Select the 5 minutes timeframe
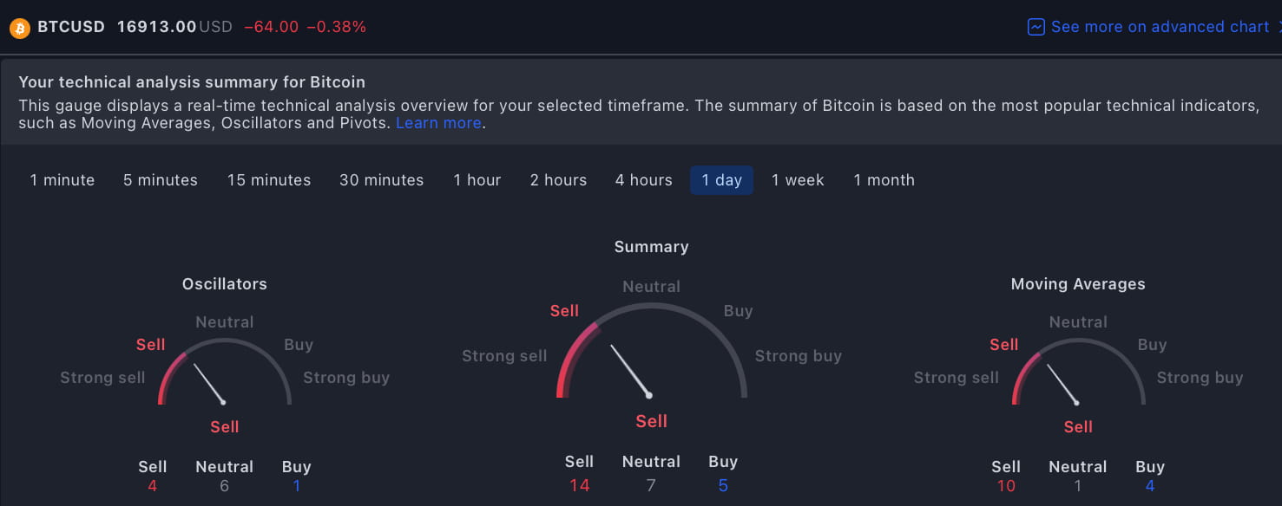 pyautogui.click(x=160, y=179)
